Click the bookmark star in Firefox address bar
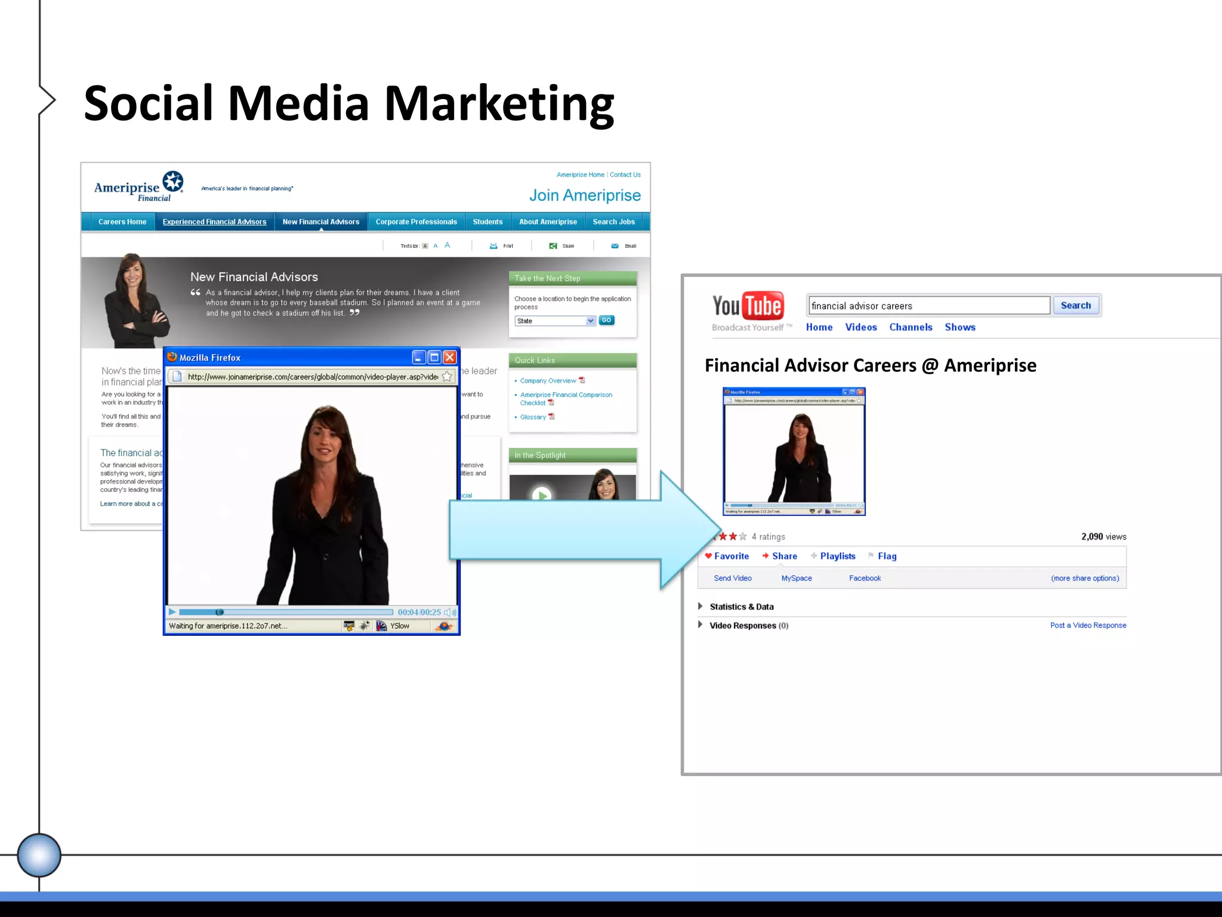 pyautogui.click(x=447, y=376)
